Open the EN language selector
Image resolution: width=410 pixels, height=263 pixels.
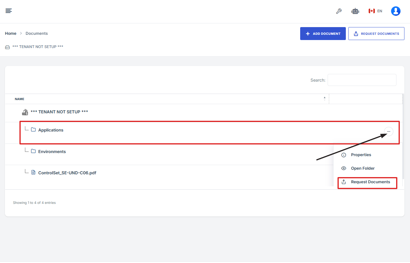click(x=375, y=11)
